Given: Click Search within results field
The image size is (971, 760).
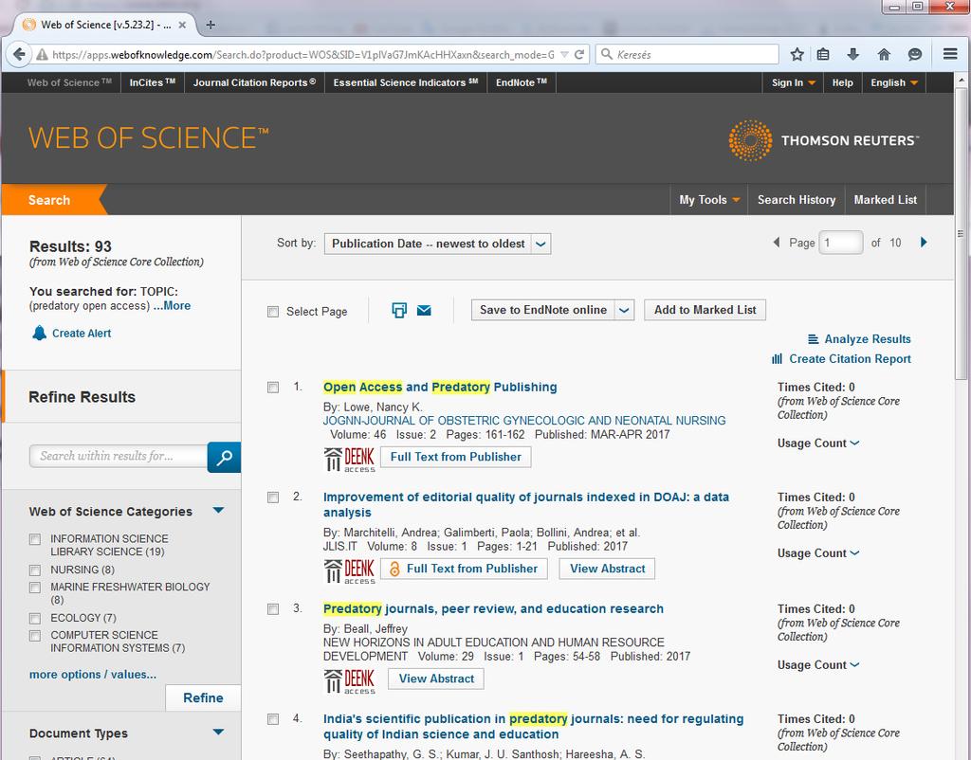Looking at the screenshot, I should click(118, 456).
